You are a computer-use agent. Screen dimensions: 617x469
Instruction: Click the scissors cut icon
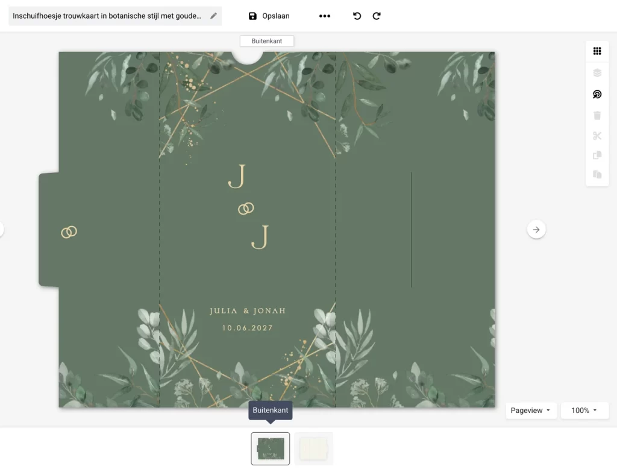coord(597,136)
